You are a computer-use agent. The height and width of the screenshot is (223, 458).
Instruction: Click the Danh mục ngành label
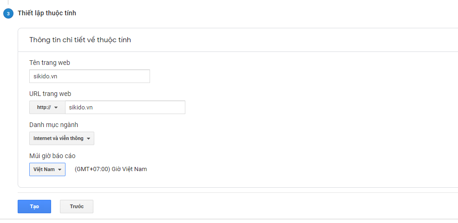click(x=53, y=125)
